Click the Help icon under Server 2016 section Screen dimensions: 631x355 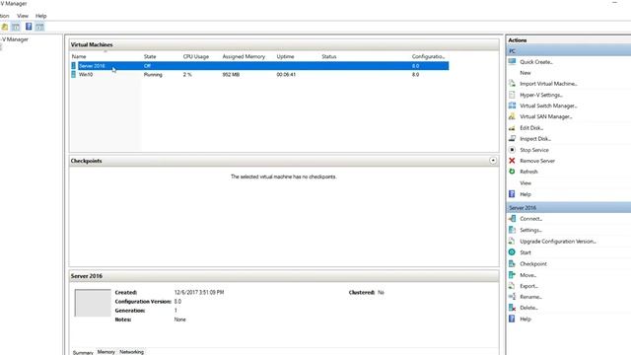[x=512, y=319]
